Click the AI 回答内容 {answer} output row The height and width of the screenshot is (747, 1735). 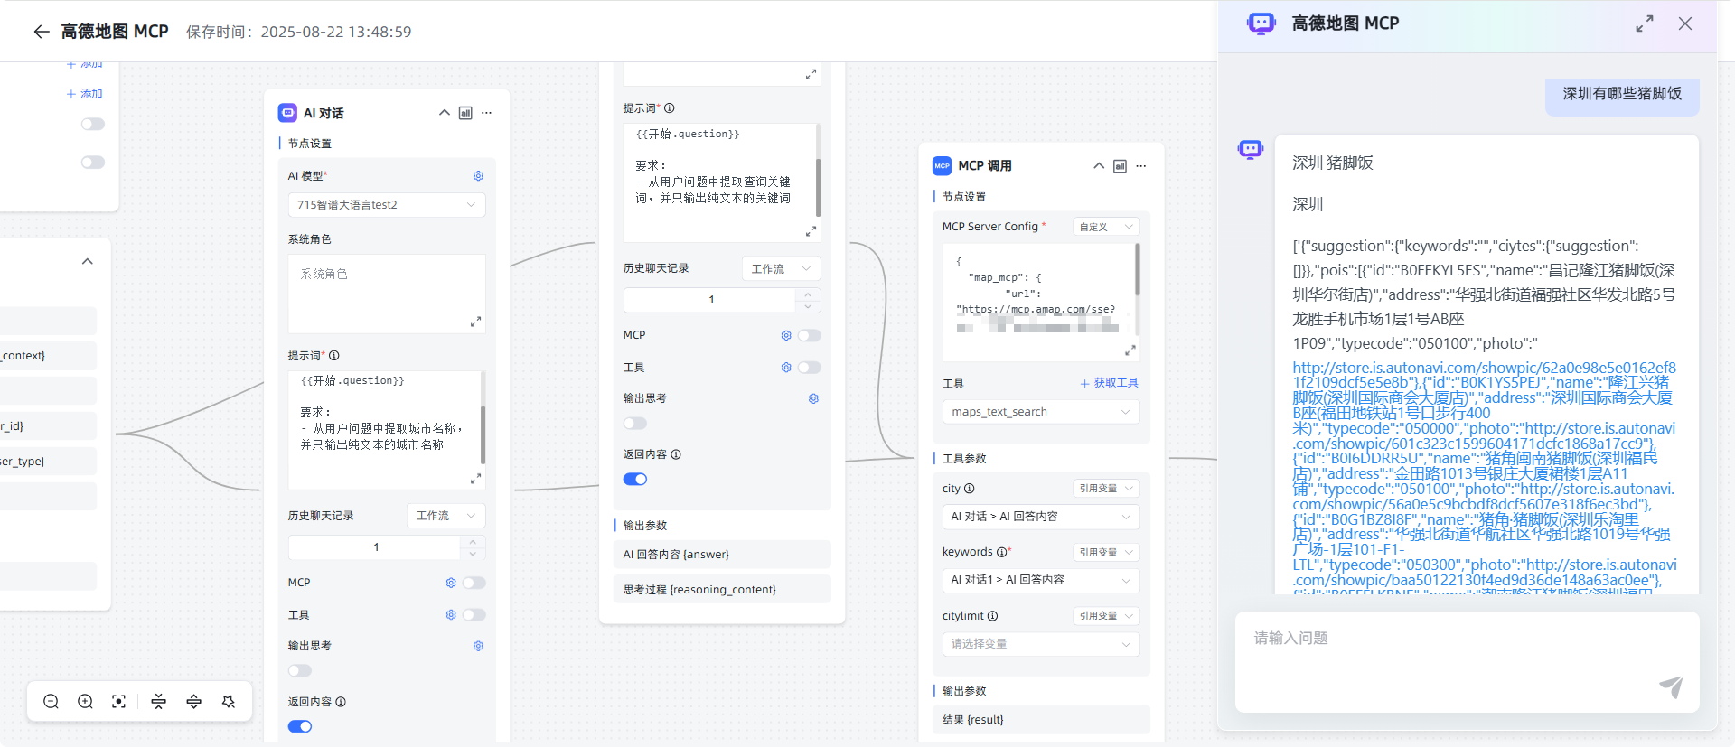[x=722, y=555]
